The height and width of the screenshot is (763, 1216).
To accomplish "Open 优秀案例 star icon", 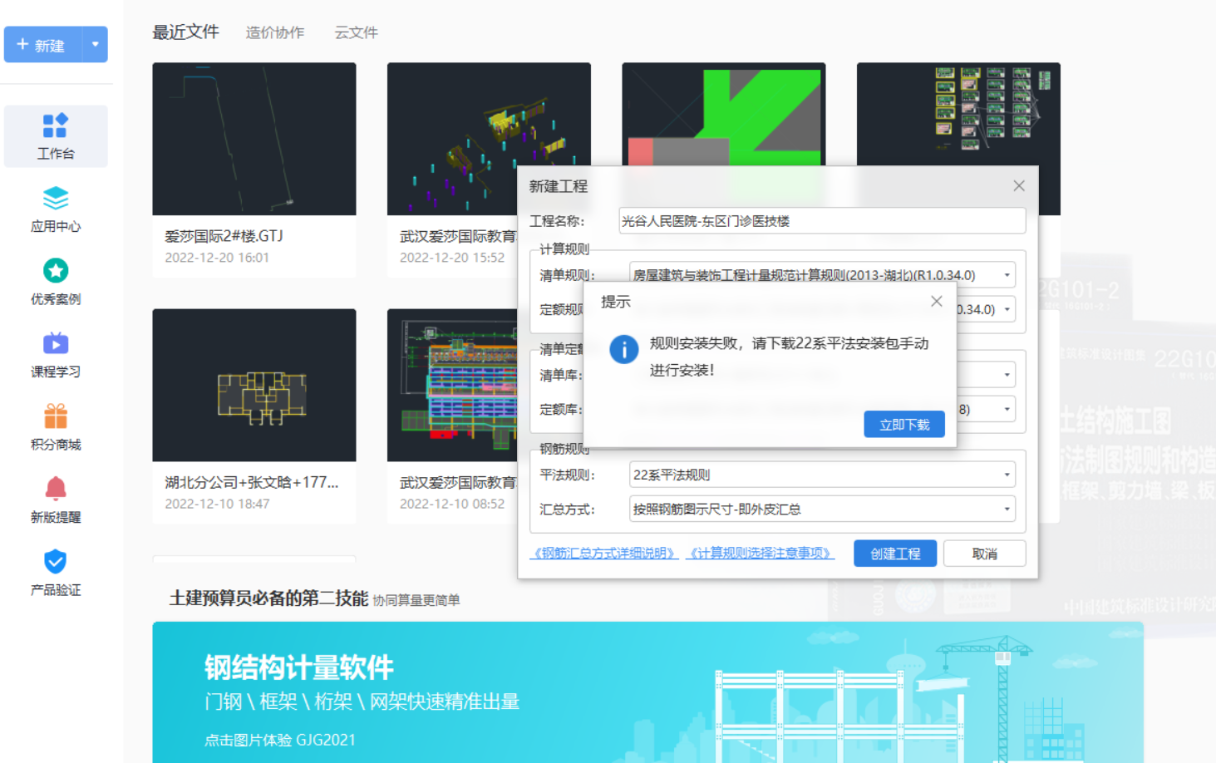I will click(56, 271).
